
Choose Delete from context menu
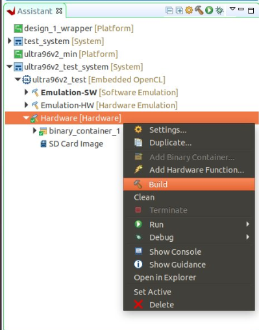pos(189,305)
